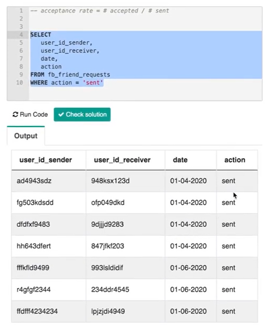Click the highlighted SELECT keyword on line 4
This screenshot has height=330, width=272.
(40, 35)
